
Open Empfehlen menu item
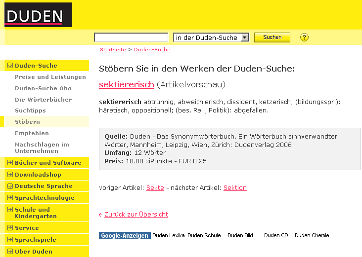pos(32,133)
